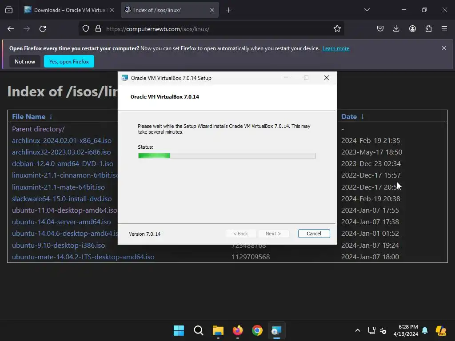
Task: Choose Not now in notification
Action: (x=25, y=61)
